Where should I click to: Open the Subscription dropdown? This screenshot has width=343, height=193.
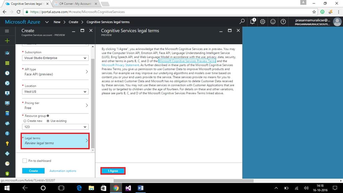tap(55, 58)
